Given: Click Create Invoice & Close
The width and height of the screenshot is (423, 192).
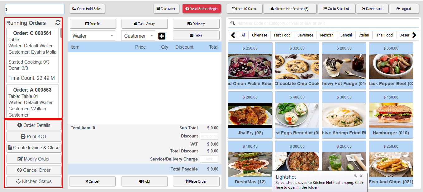Looking at the screenshot, I should click(34, 148).
